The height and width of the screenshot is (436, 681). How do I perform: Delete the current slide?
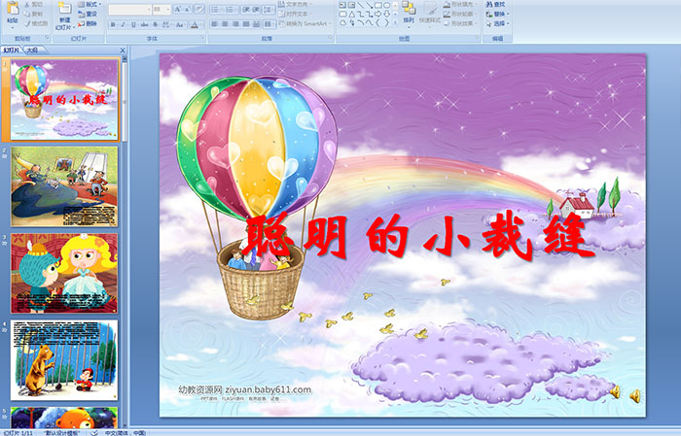pyautogui.click(x=88, y=23)
